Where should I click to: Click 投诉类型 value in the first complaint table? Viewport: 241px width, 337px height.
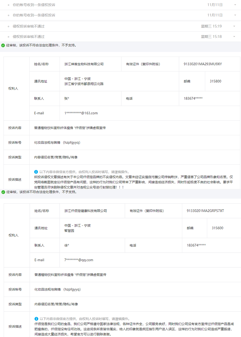(x=56, y=157)
